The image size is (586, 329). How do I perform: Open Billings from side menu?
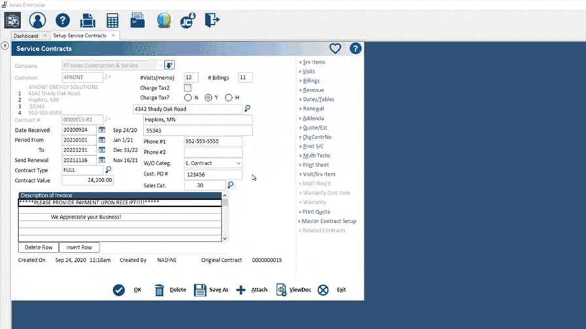click(x=311, y=80)
